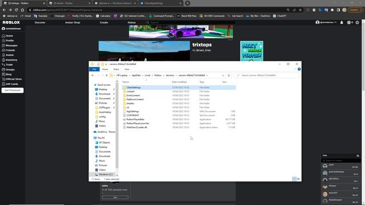Open Robux balance icon in Roblox header
This screenshot has height=205, width=365.
coord(348,23)
